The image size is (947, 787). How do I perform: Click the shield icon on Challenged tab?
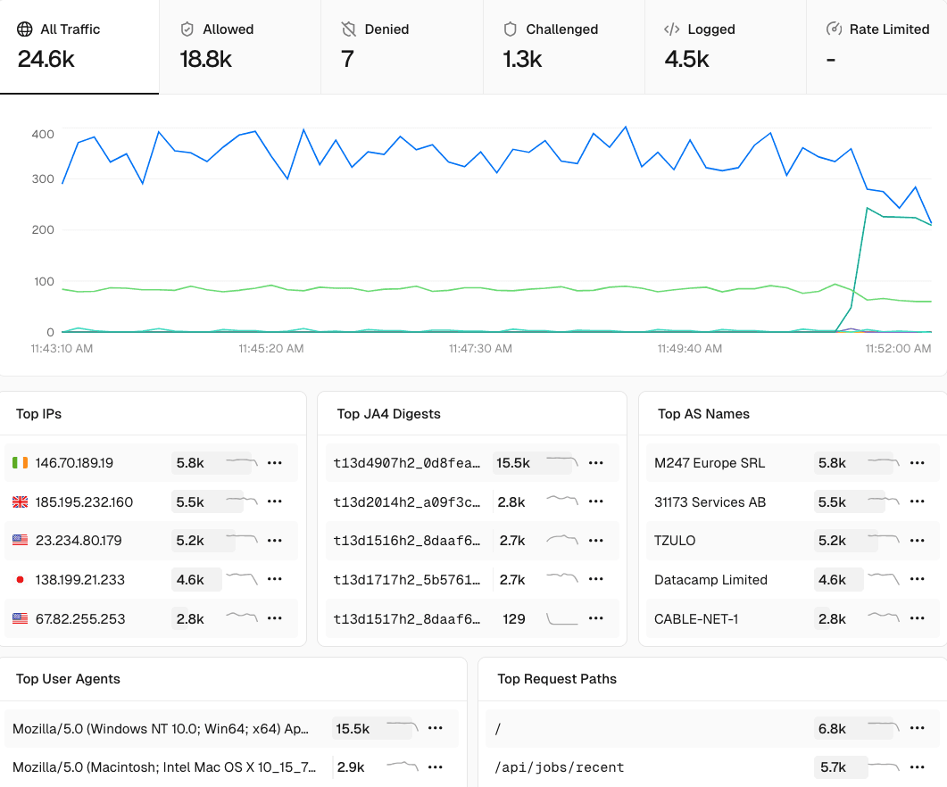(x=510, y=29)
